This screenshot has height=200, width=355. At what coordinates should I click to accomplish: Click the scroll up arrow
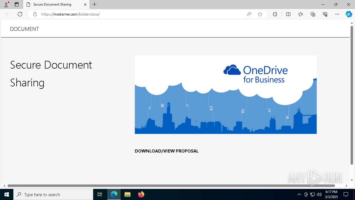point(352,22)
